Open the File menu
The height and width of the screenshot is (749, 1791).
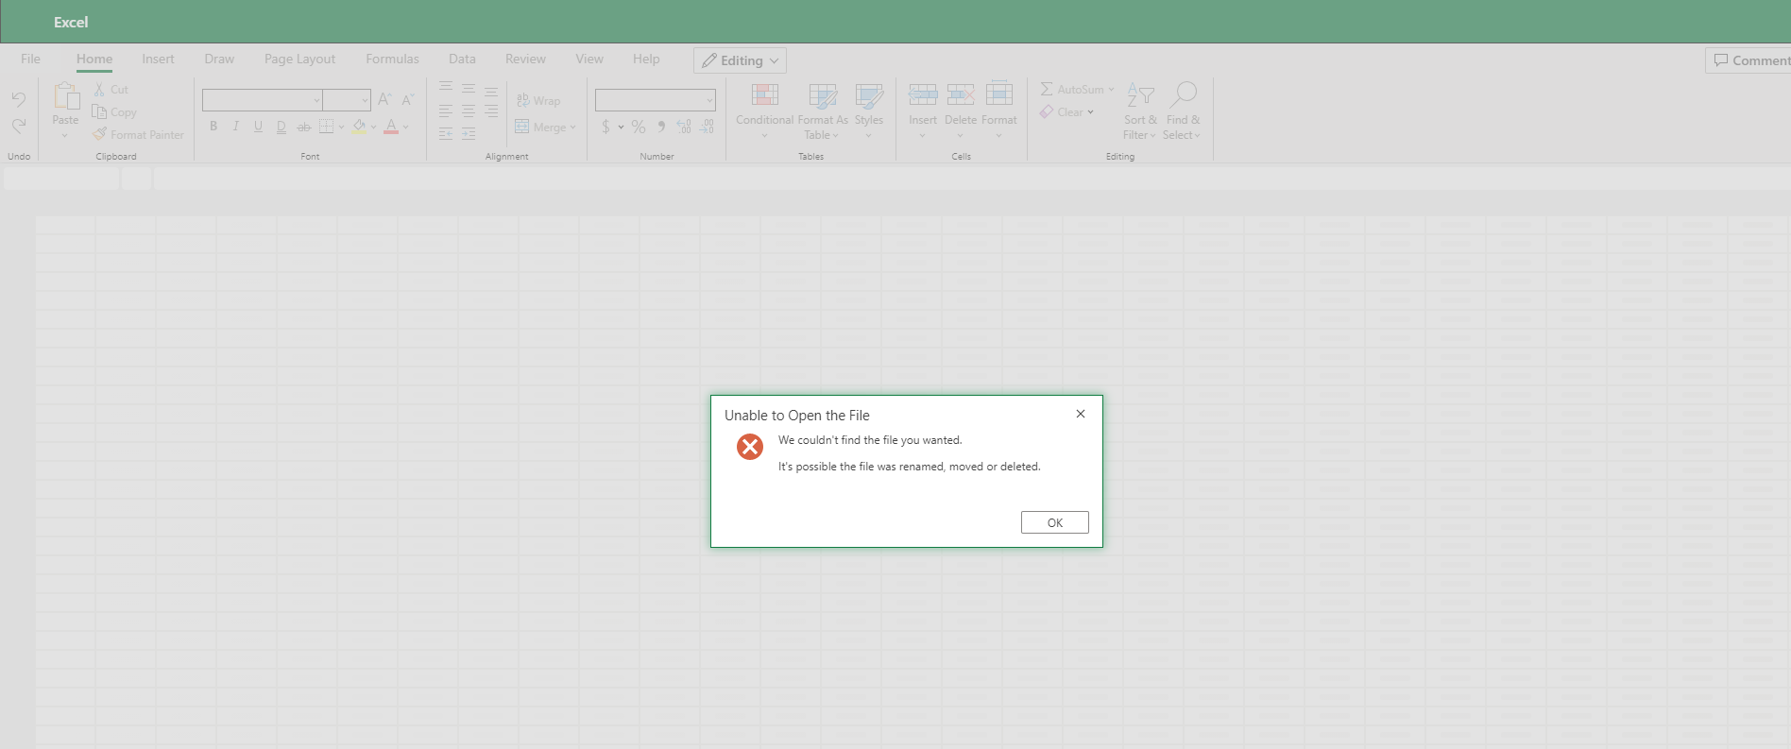pos(31,59)
